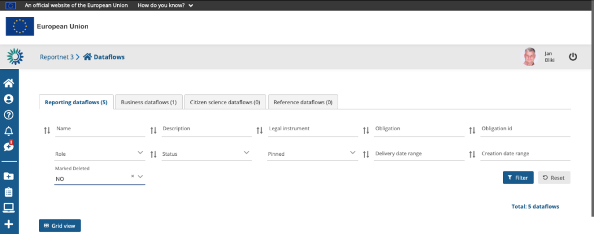The width and height of the screenshot is (594, 234).
Task: Click the add folder sidebar icon
Action: click(9, 176)
